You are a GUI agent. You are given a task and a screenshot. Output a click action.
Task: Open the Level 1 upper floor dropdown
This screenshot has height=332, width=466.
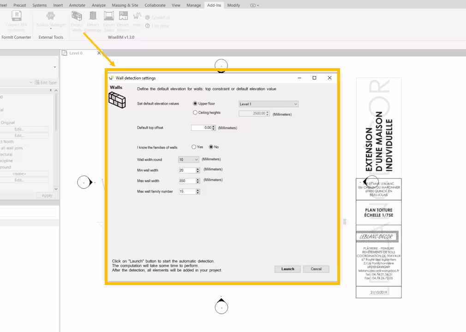tap(269, 104)
